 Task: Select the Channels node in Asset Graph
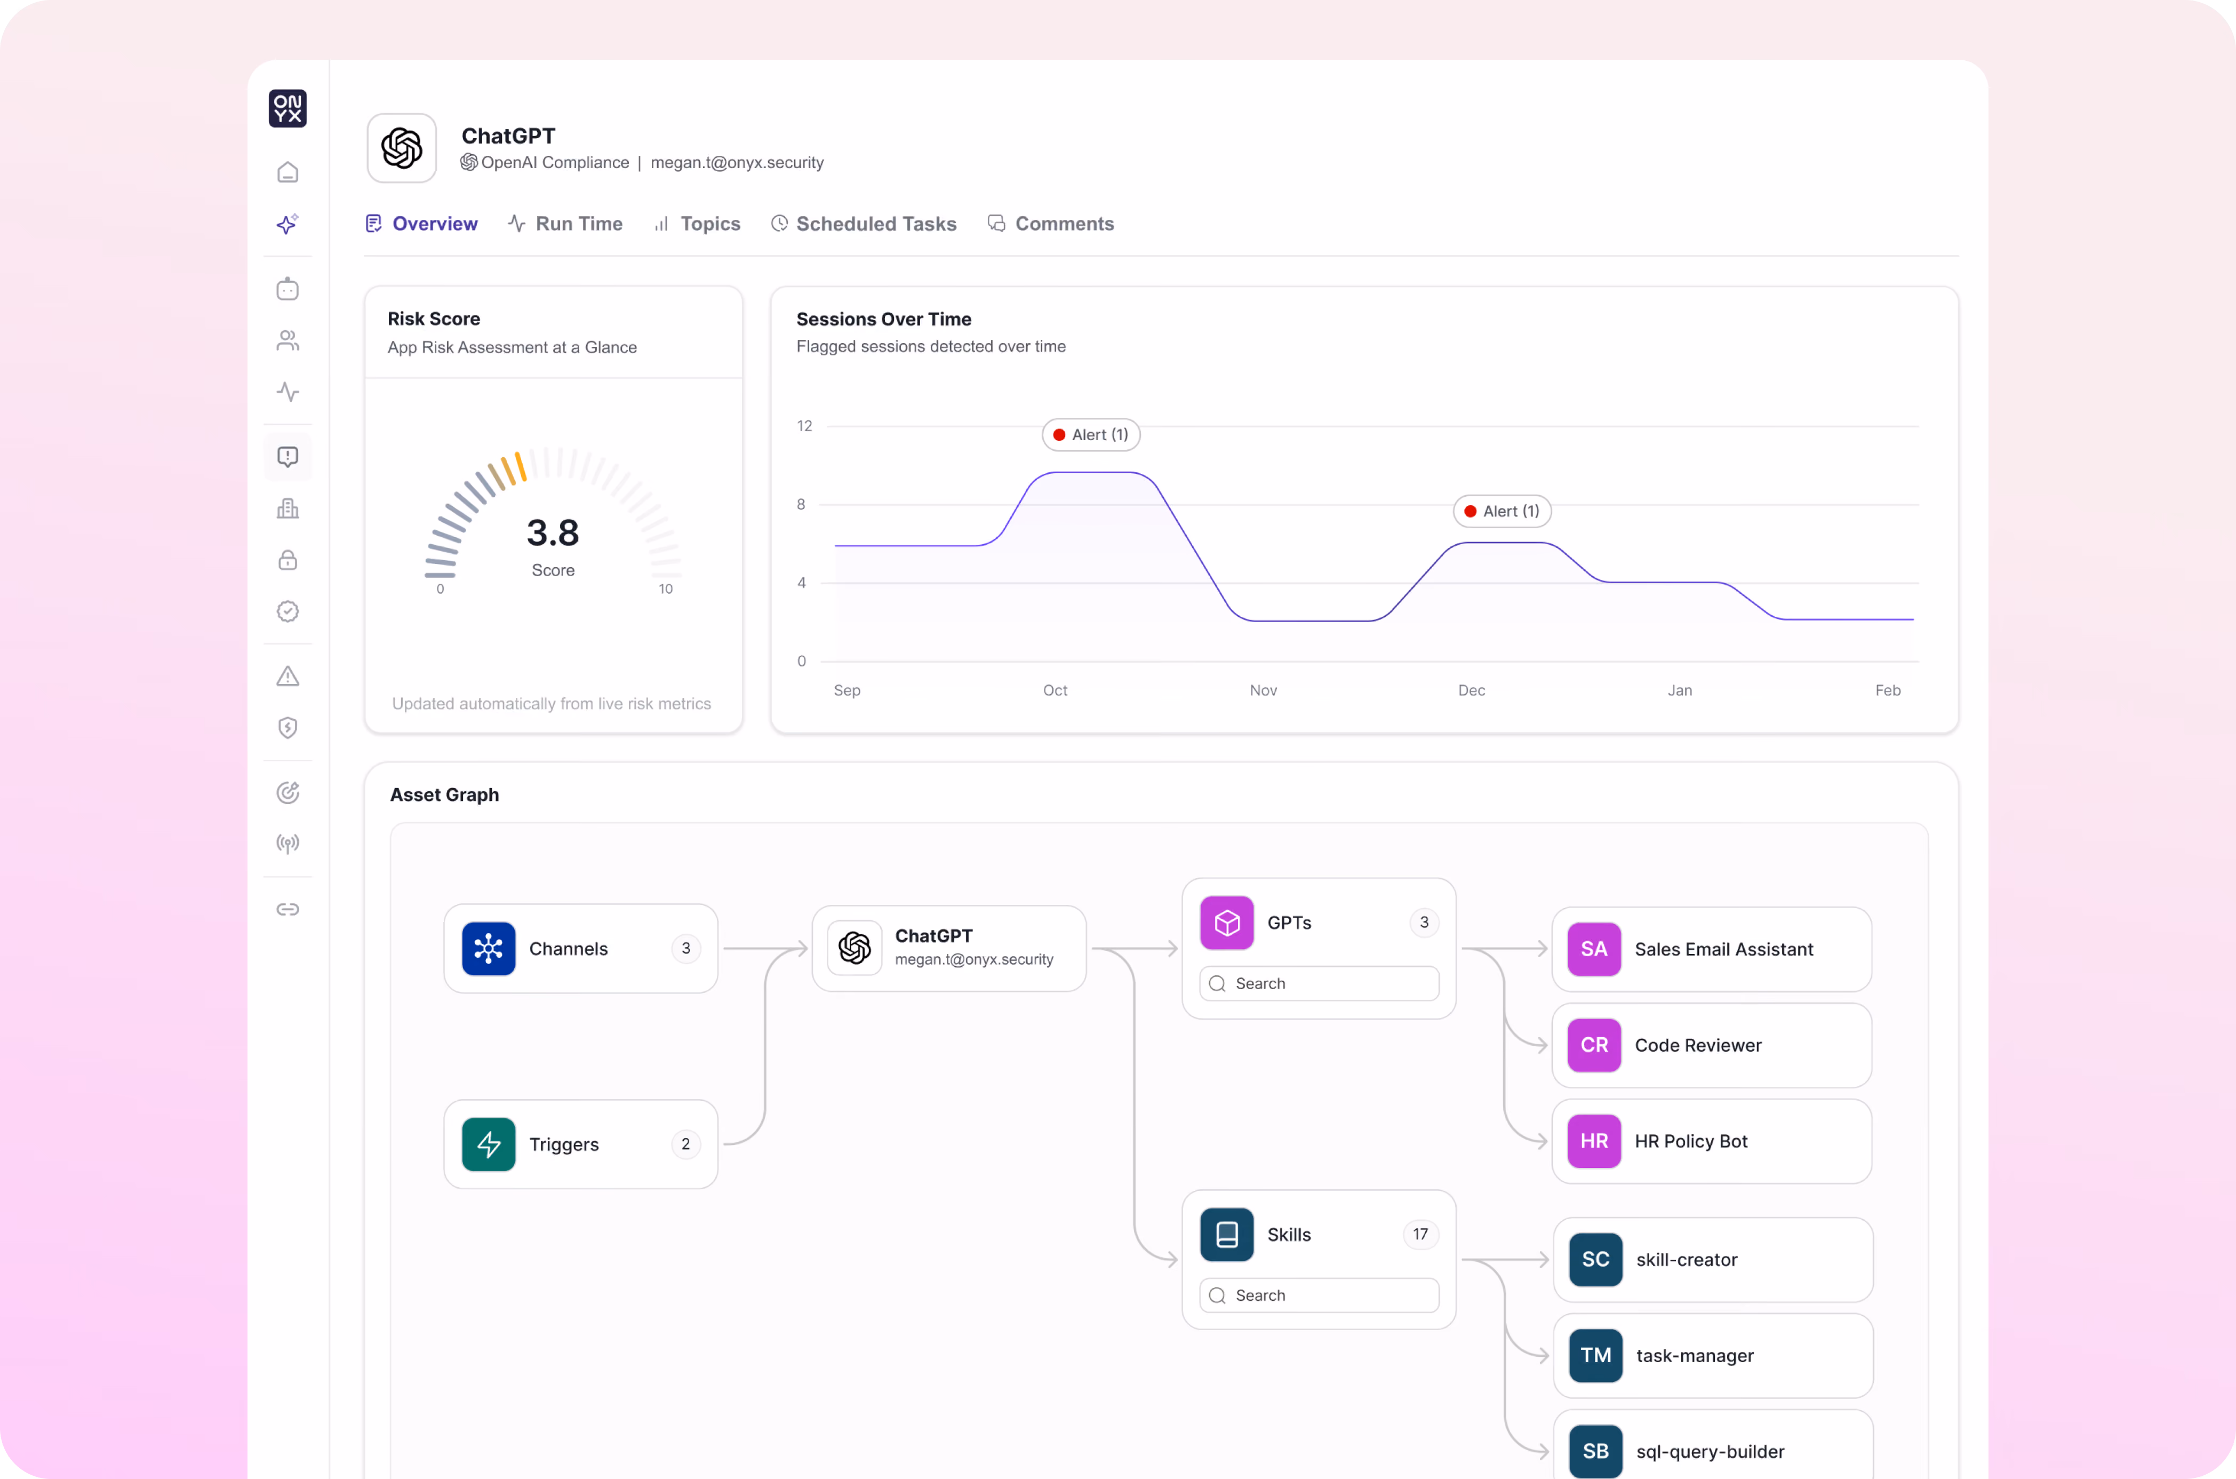581,949
